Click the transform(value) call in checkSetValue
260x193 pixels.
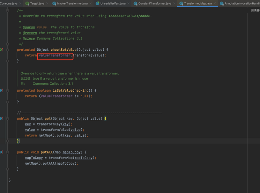pyautogui.click(x=89, y=55)
